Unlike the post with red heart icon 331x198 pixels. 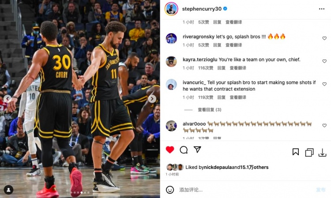point(170,149)
